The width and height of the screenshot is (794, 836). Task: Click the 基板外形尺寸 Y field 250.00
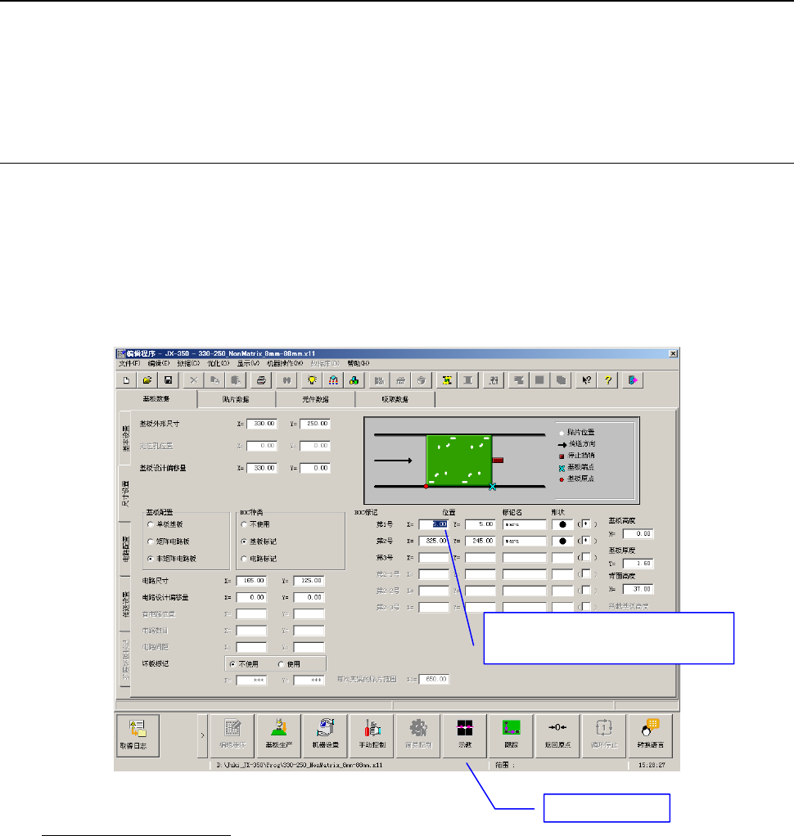315,424
